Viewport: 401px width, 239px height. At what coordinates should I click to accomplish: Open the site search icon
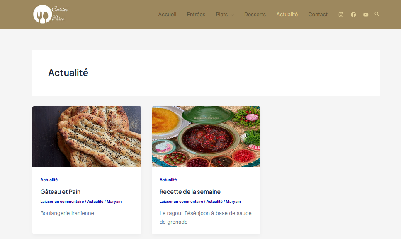click(377, 14)
